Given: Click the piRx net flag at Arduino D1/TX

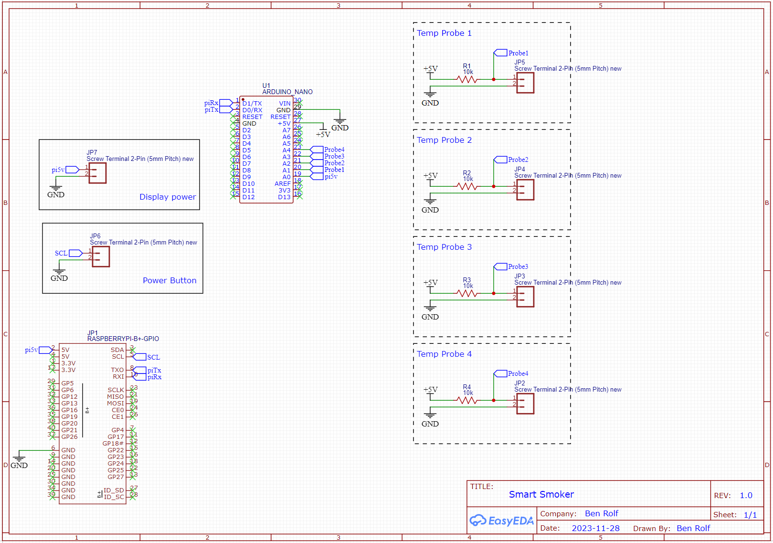Looking at the screenshot, I should 218,103.
